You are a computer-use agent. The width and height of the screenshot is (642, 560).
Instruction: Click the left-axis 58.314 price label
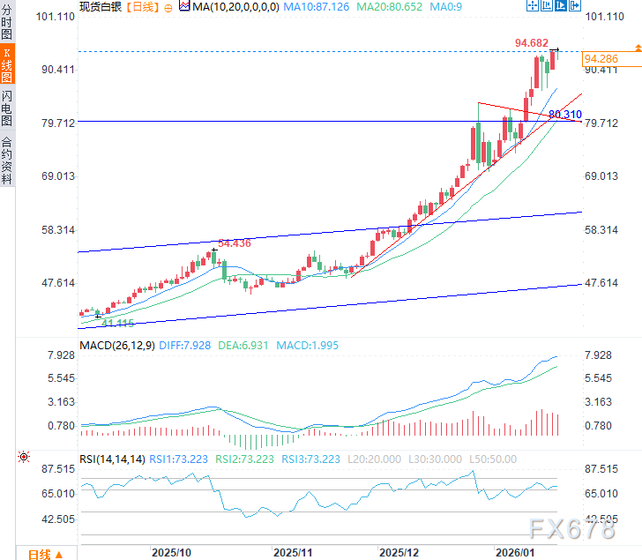click(x=58, y=229)
